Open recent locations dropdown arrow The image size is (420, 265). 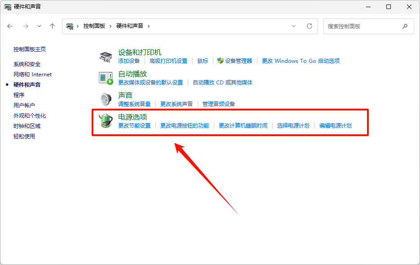click(39, 26)
